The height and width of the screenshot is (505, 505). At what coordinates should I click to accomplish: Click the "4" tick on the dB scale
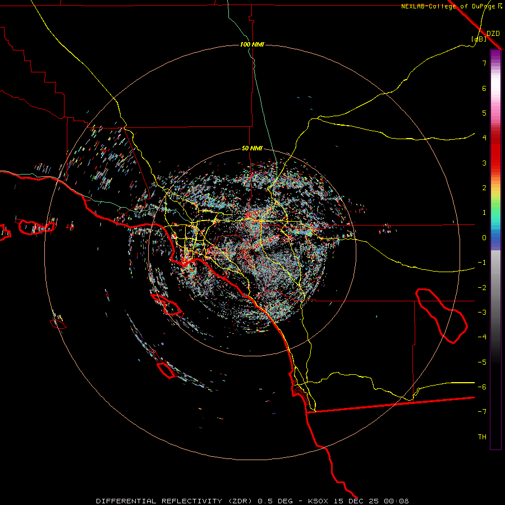pos(484,138)
